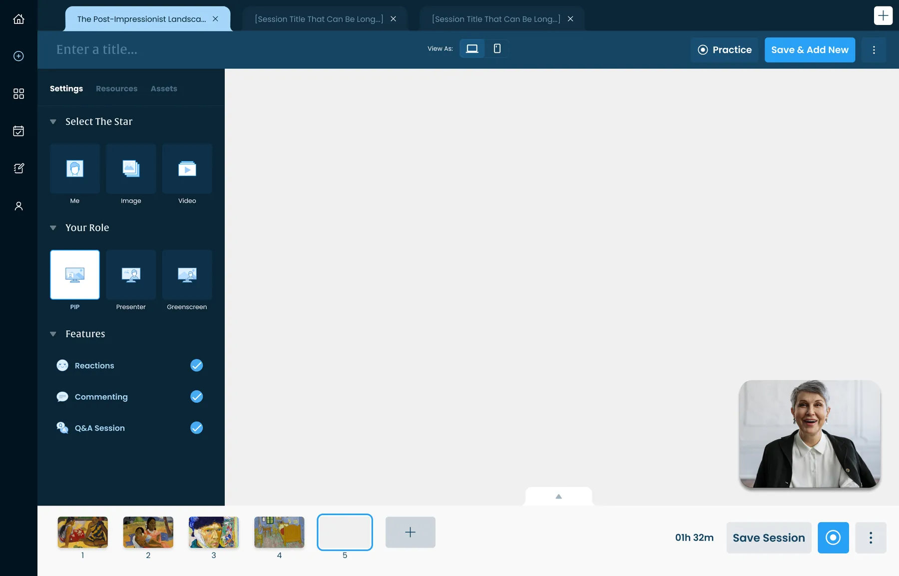Select Me as the star
Image resolution: width=899 pixels, height=576 pixels.
pyautogui.click(x=75, y=169)
